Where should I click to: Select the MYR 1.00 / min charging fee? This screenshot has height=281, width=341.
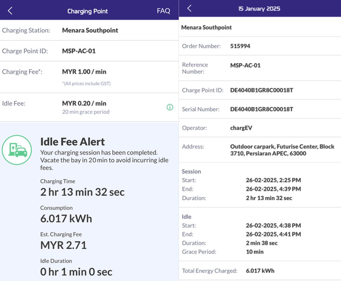coord(84,72)
